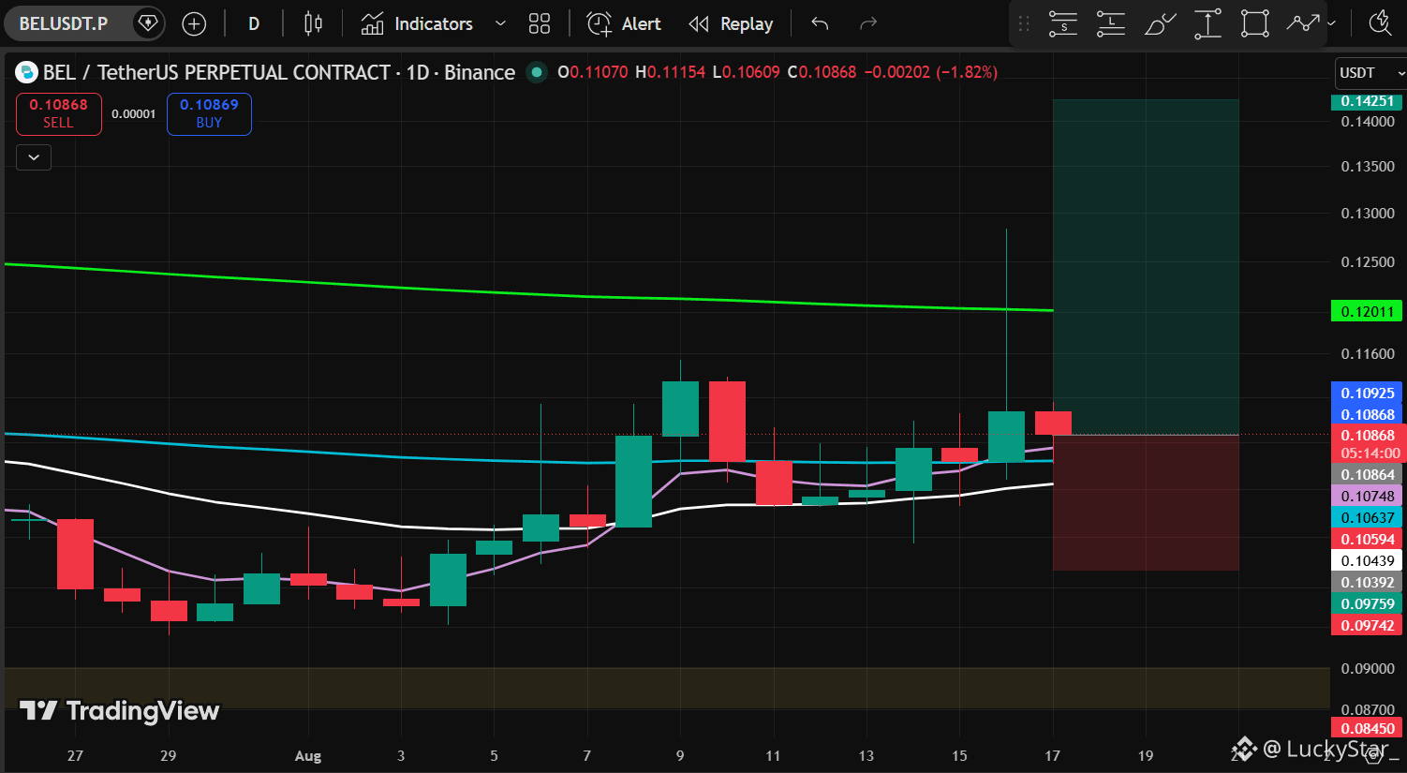Click the white 0.10439 price label

point(1367,561)
